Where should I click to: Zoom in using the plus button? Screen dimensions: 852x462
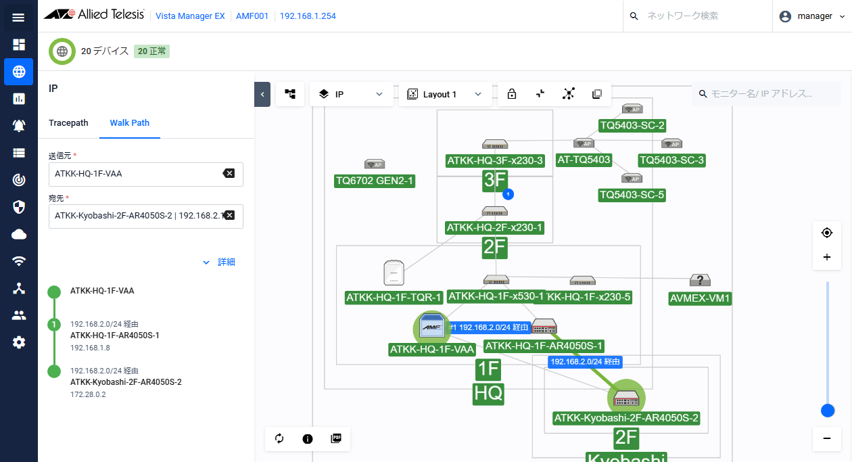pyautogui.click(x=827, y=257)
